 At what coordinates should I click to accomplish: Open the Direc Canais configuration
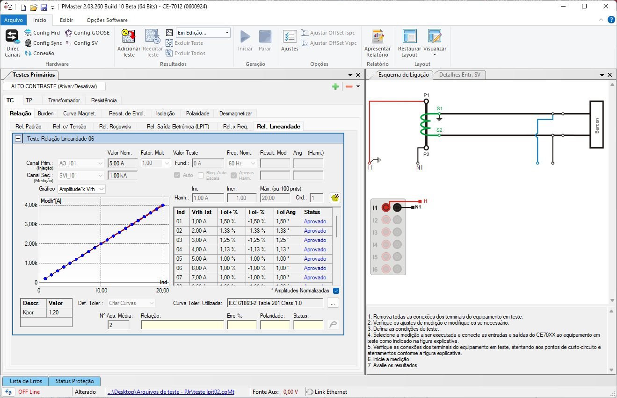pos(12,43)
